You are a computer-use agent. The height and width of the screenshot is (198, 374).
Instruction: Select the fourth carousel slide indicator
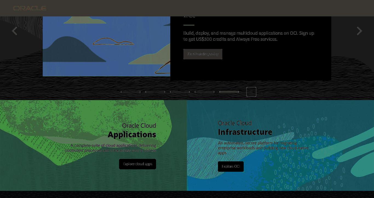(x=205, y=92)
